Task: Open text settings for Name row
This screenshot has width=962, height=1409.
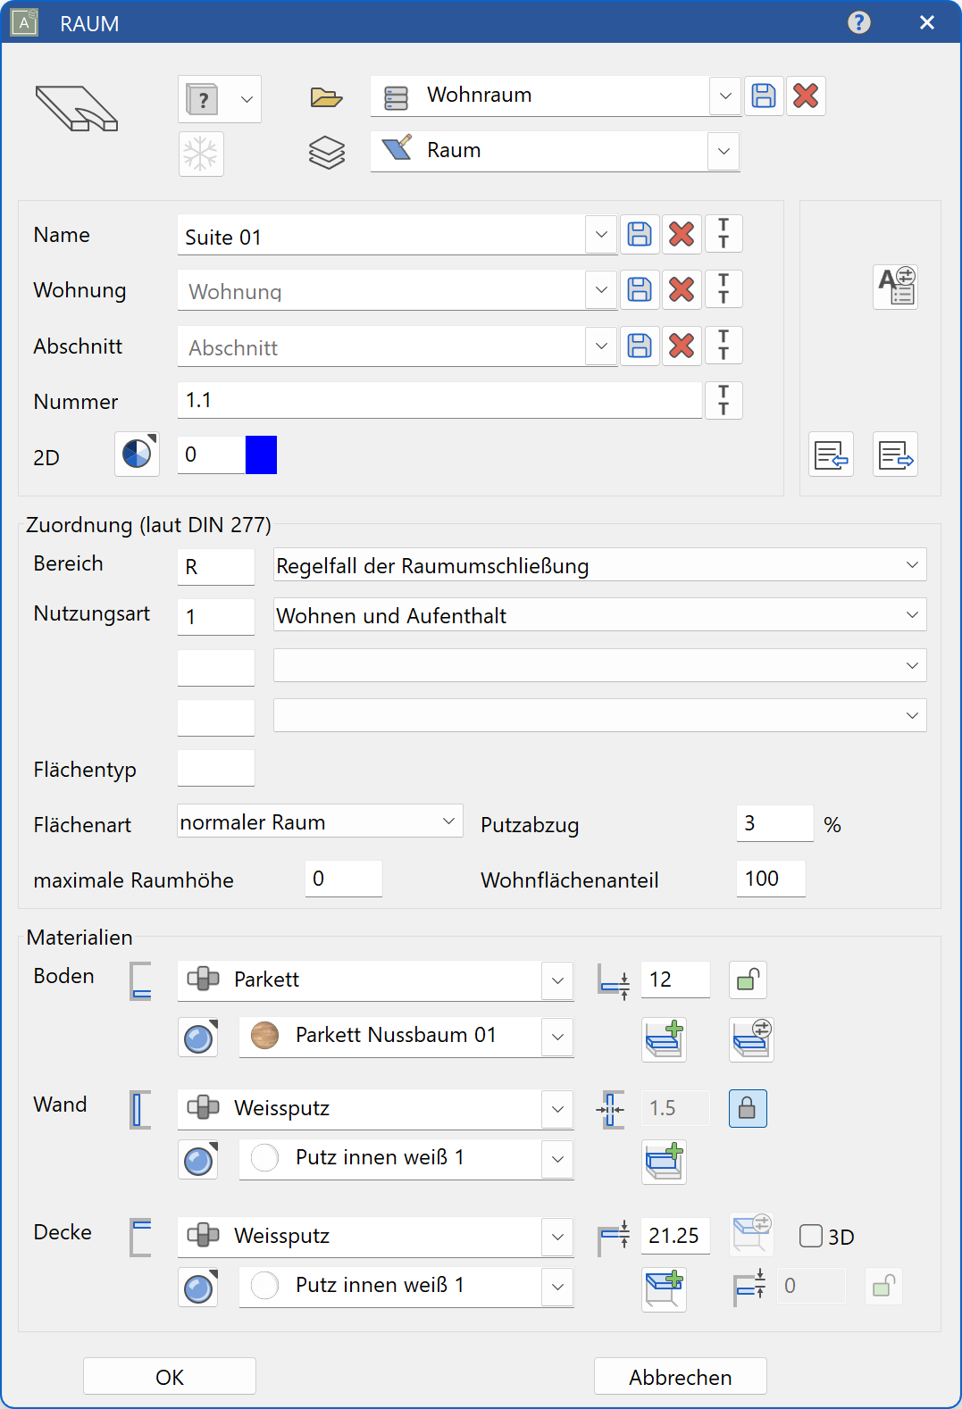Action: coord(724,235)
